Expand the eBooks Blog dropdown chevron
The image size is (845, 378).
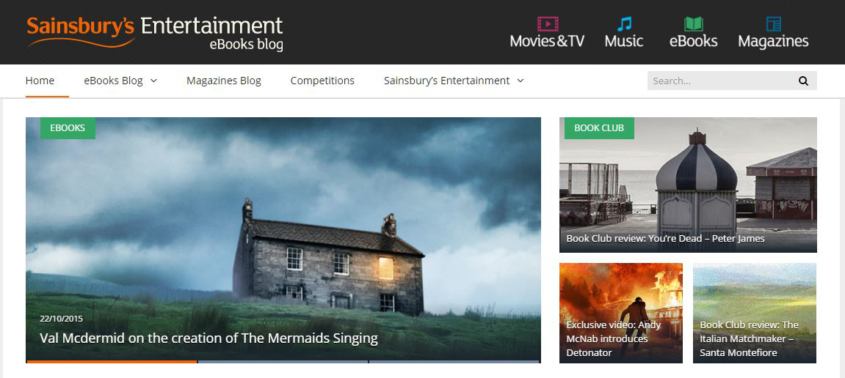click(x=153, y=81)
